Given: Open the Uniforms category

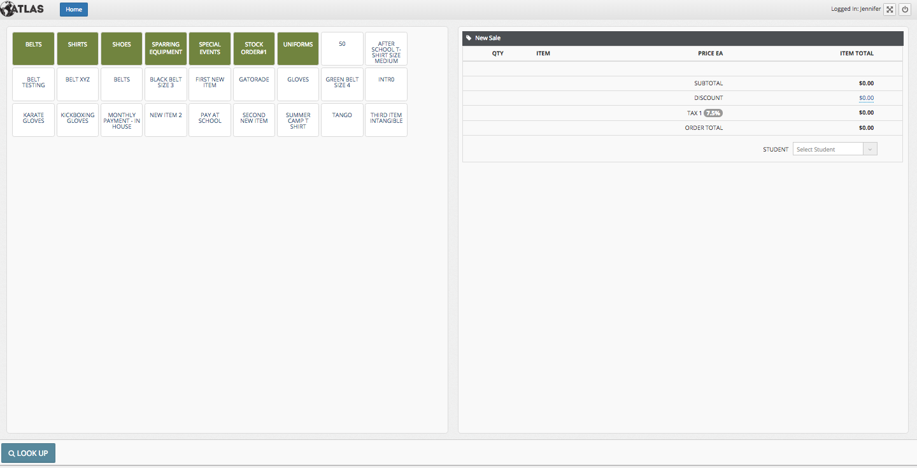Looking at the screenshot, I should coord(298,48).
